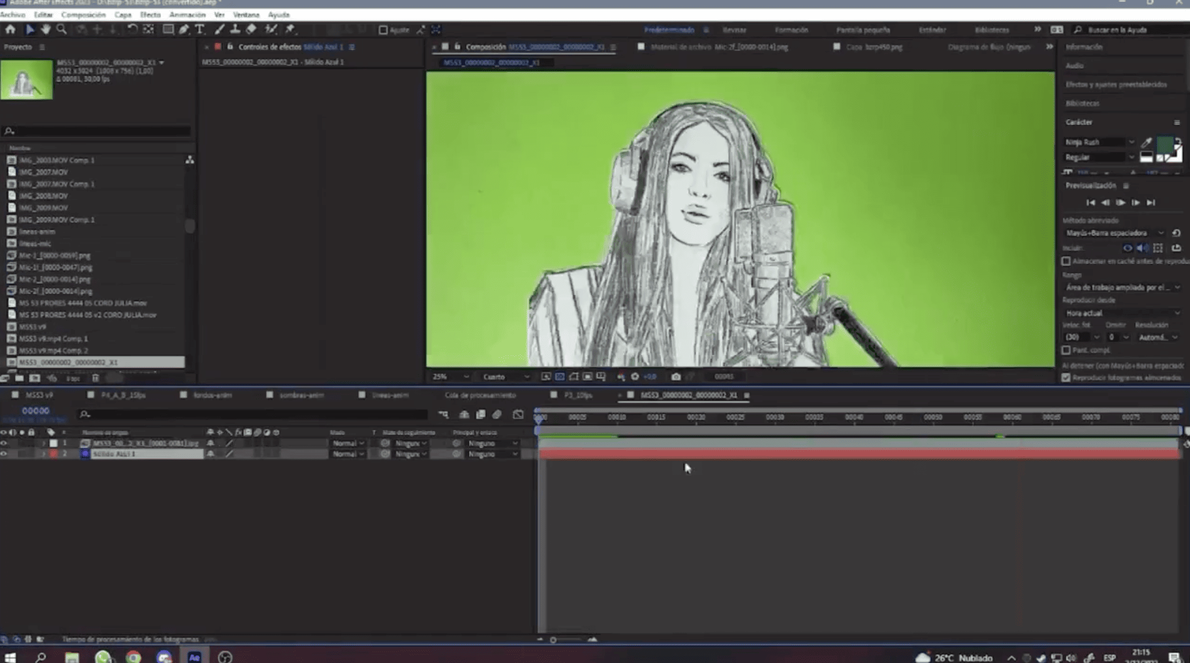This screenshot has width=1190, height=663.
Task: Enable the Ajuste snapping checkbox
Action: (383, 30)
